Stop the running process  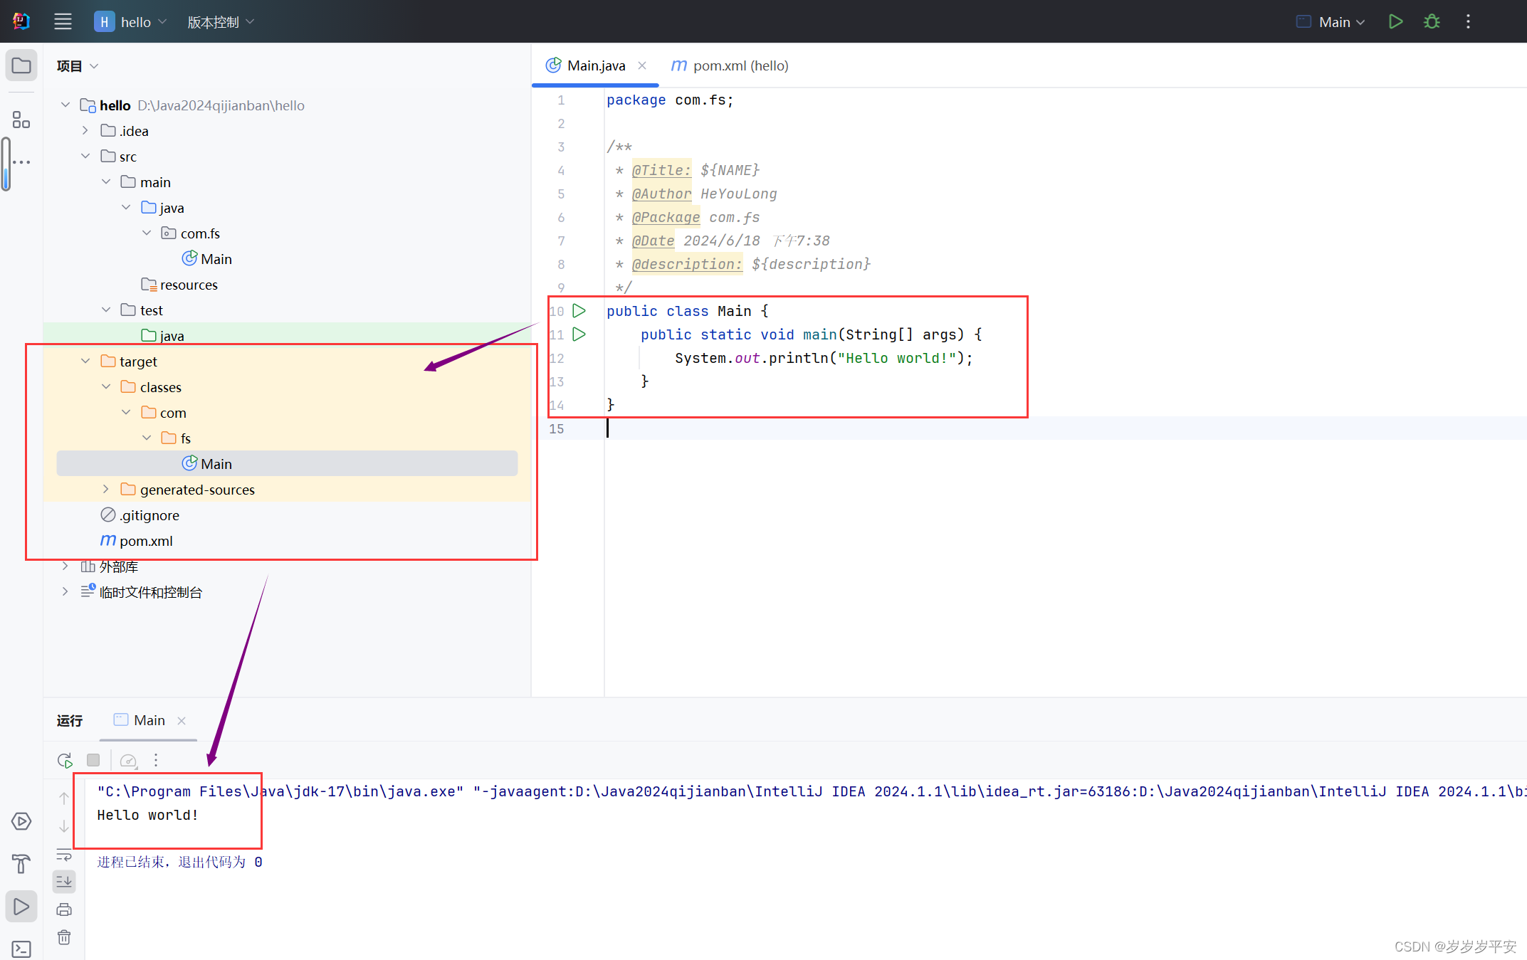[93, 760]
